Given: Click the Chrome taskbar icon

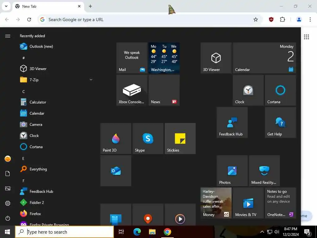Looking at the screenshot, I should click(167, 232).
